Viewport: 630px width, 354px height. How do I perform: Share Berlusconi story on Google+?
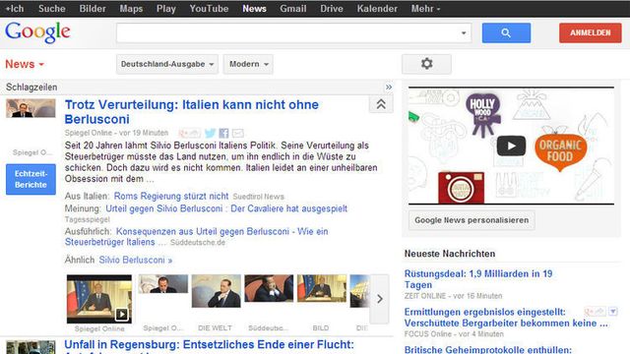[x=190, y=133]
